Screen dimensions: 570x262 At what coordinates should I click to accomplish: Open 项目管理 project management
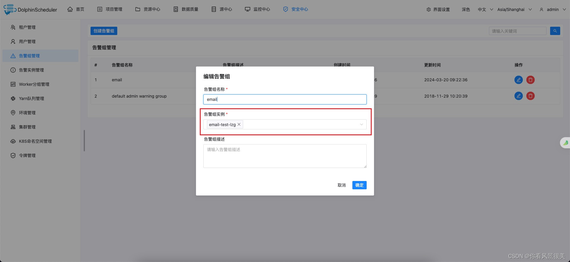point(110,9)
